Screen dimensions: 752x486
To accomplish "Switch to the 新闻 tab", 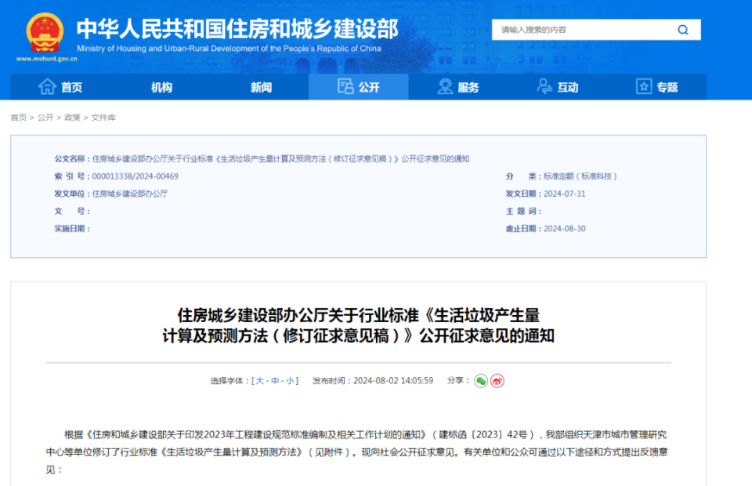I will coord(261,87).
